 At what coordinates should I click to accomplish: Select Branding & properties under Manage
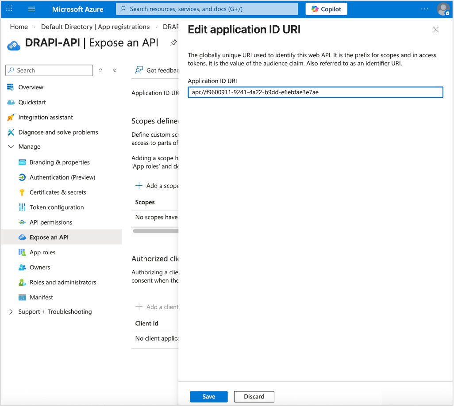point(60,162)
